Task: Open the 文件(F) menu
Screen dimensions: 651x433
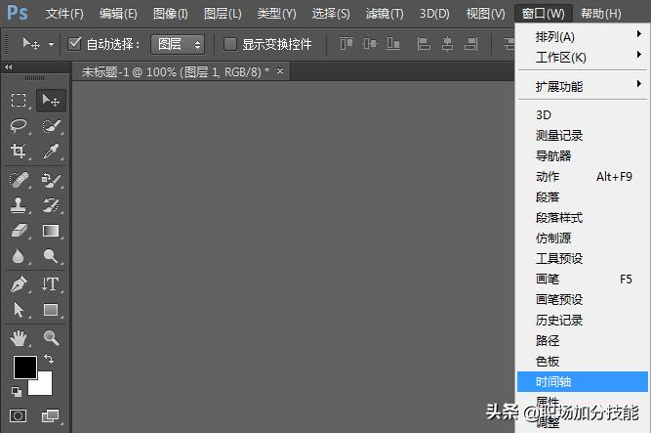Action: click(64, 14)
